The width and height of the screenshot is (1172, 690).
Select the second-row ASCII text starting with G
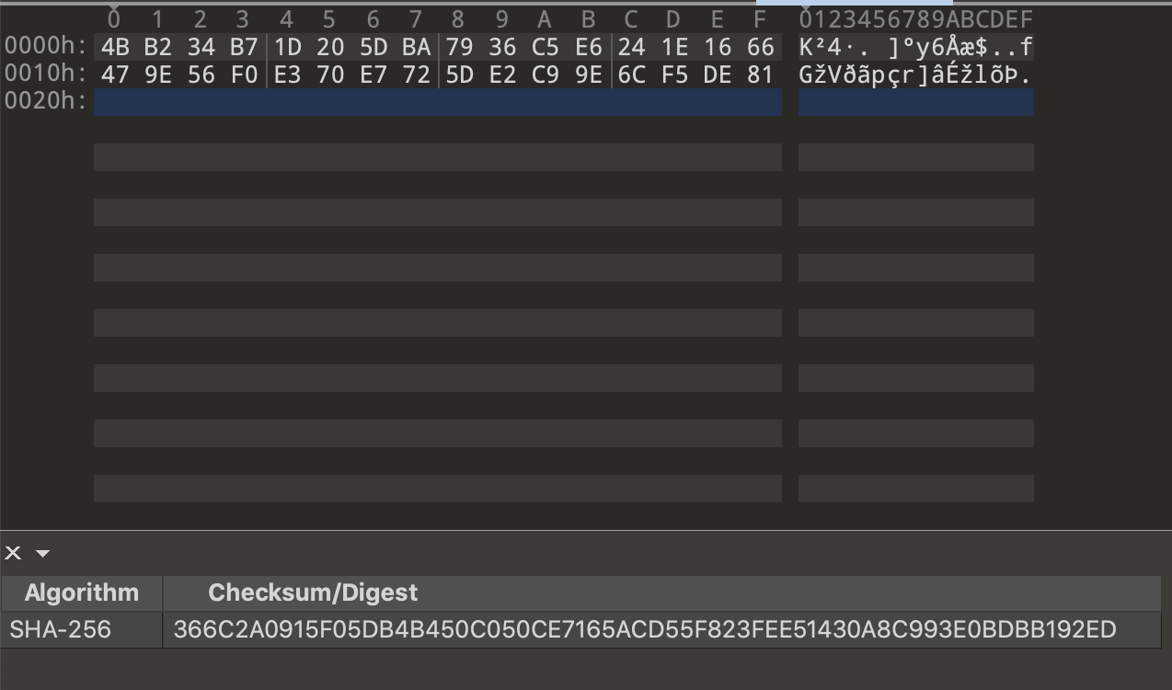[x=915, y=75]
